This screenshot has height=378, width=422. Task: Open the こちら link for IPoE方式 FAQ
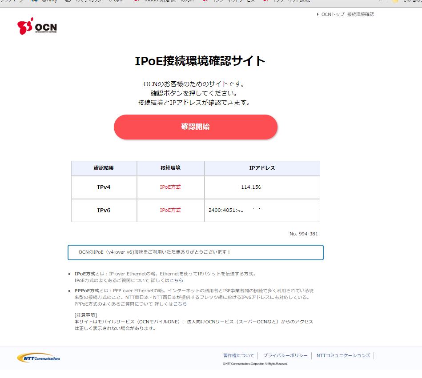176,280
